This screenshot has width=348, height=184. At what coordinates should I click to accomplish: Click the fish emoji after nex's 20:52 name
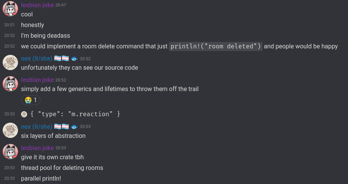(74, 59)
